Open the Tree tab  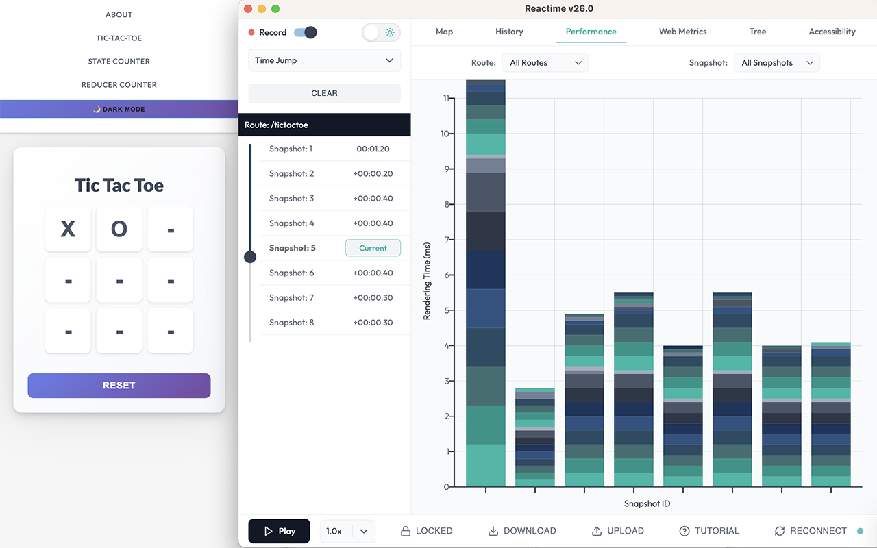(x=758, y=32)
